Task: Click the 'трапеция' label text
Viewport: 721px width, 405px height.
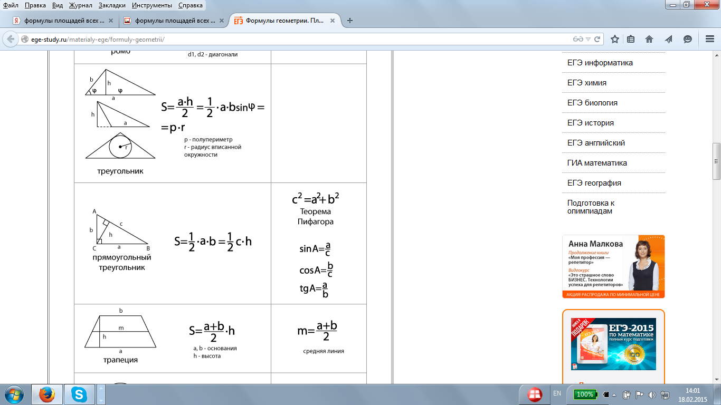Action: point(120,360)
